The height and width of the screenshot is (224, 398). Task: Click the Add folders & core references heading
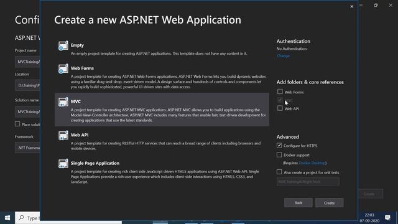tap(310, 82)
